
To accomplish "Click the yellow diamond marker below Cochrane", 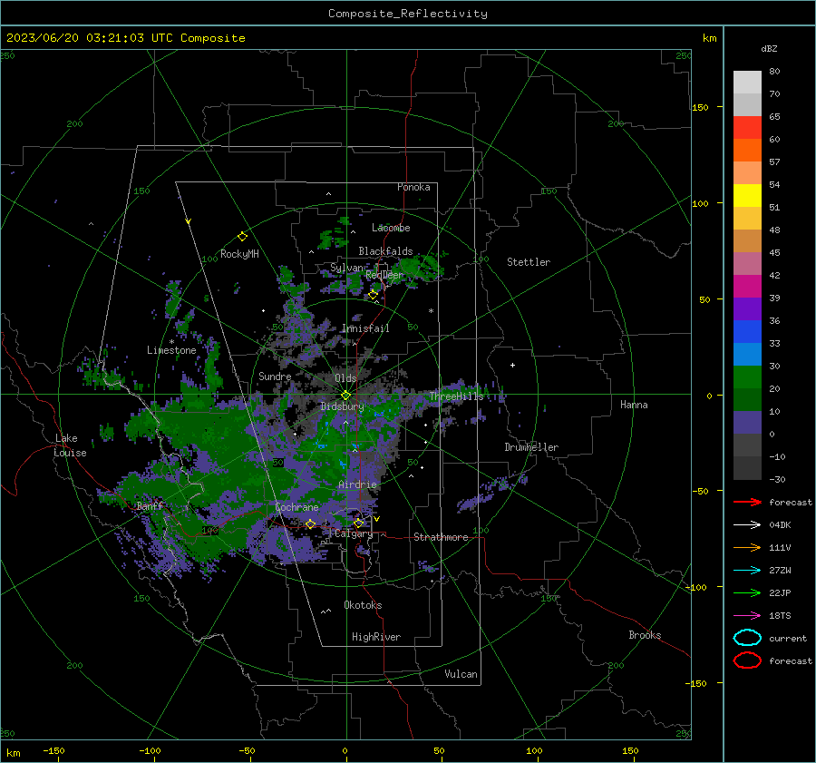I will (x=311, y=523).
